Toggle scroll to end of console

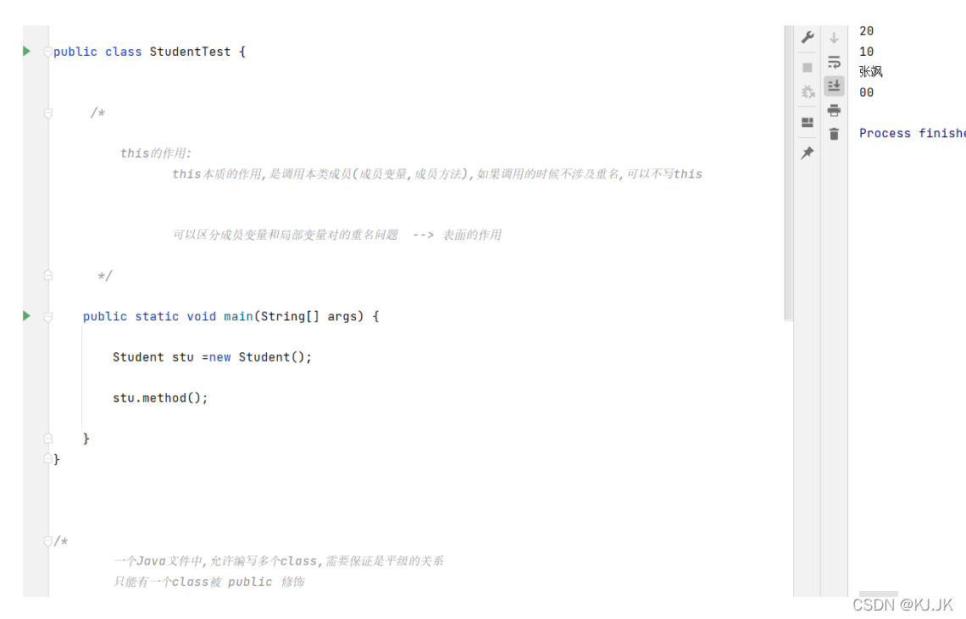coord(834,86)
